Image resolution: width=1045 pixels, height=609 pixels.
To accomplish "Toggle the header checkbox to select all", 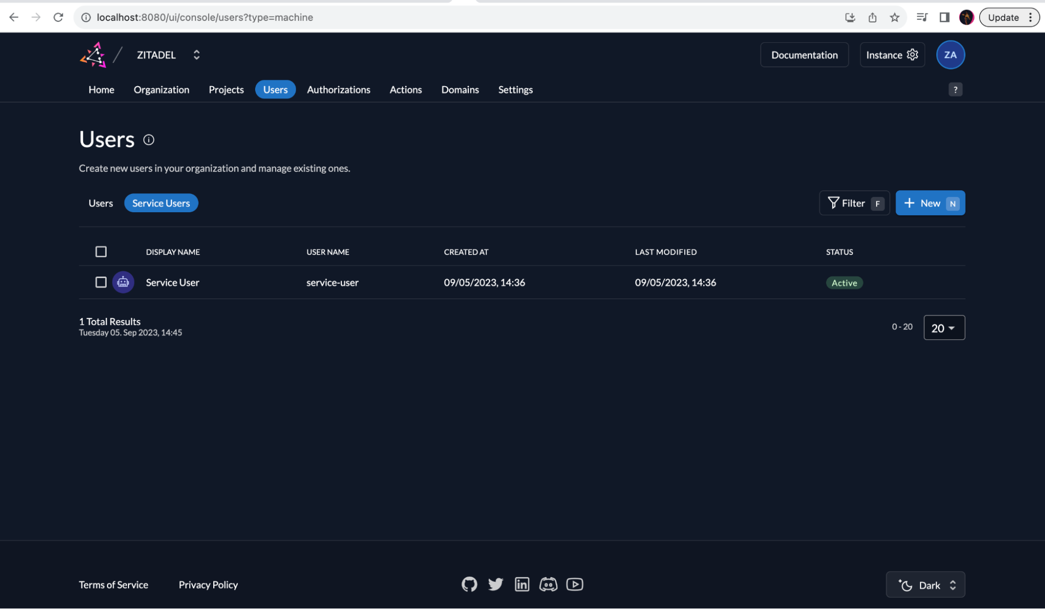I will click(x=101, y=251).
